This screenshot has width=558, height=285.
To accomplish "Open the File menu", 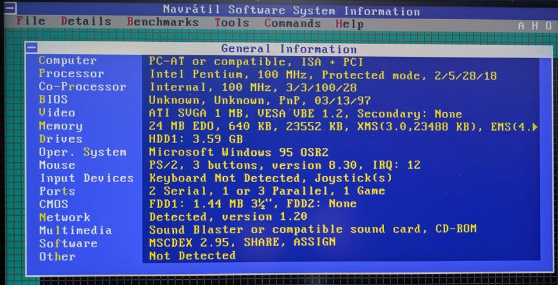I will (31, 21).
